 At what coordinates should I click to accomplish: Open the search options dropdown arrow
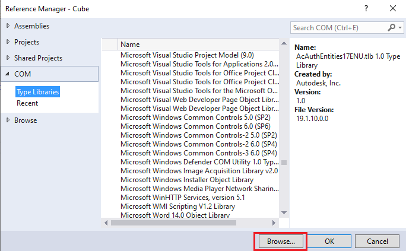click(400, 27)
